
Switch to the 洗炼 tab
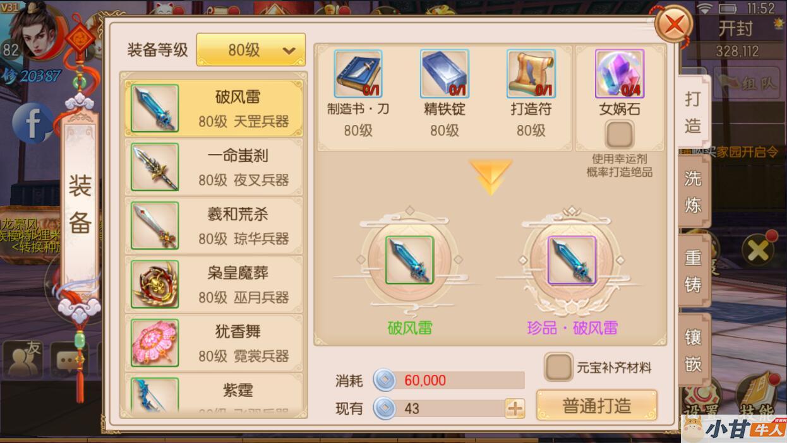click(x=694, y=192)
